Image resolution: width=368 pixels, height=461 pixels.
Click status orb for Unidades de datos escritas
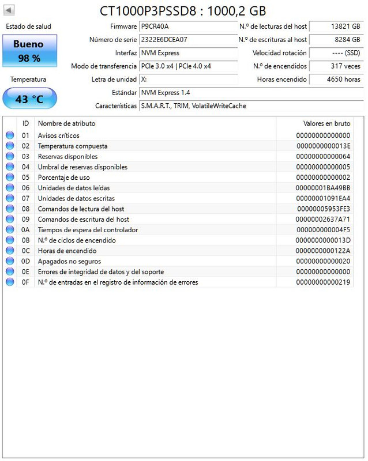(10, 198)
